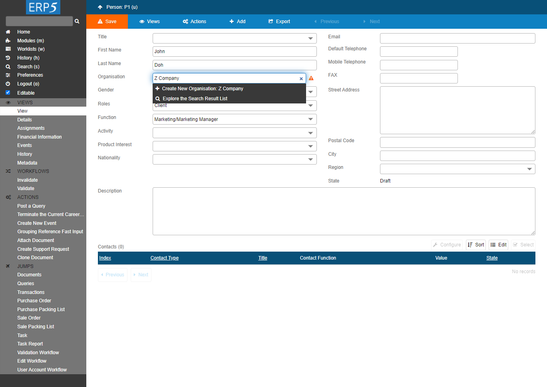This screenshot has width=547, height=387.
Task: Click the Street Address text area
Action: [457, 110]
